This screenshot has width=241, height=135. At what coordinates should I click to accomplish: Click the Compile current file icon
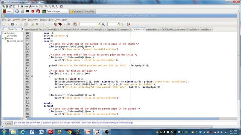55,24
